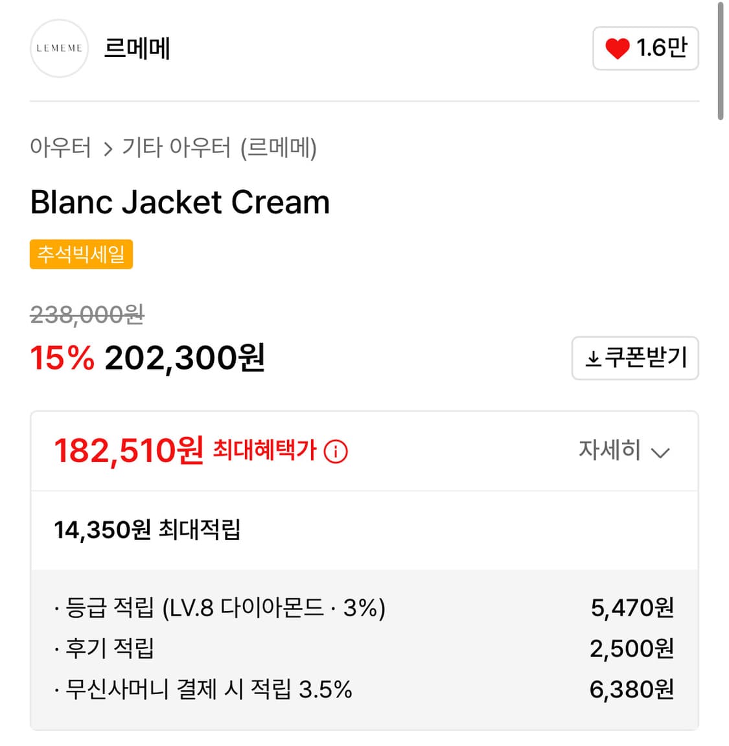The width and height of the screenshot is (729, 746).
Task: Tap the red heart like icon
Action: [x=617, y=49]
